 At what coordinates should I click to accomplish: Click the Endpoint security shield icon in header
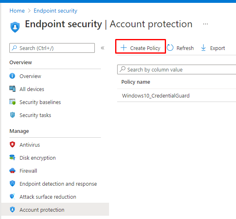pos(15,27)
